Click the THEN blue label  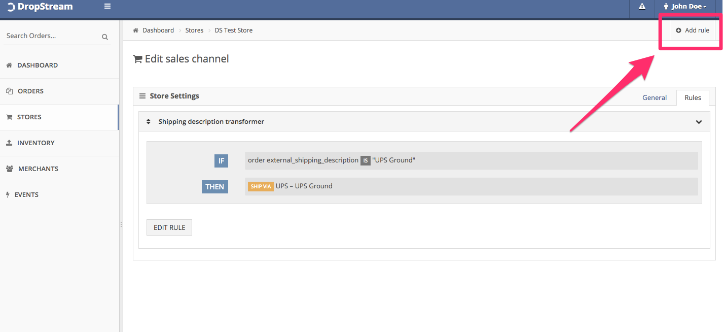215,187
